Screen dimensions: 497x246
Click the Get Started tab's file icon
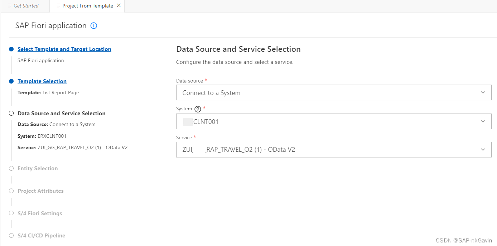point(10,6)
